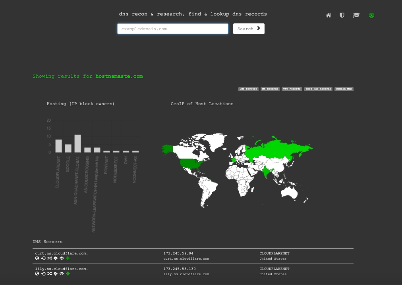Image resolution: width=402 pixels, height=285 pixels.
Task: Click sign-in arrow icon for lily.ns.cloudflare.com
Action: (x=43, y=274)
